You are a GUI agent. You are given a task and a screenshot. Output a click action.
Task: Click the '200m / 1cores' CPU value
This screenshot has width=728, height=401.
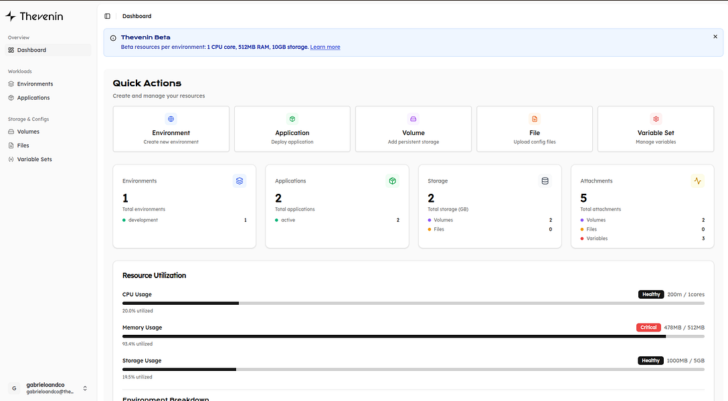(x=686, y=294)
